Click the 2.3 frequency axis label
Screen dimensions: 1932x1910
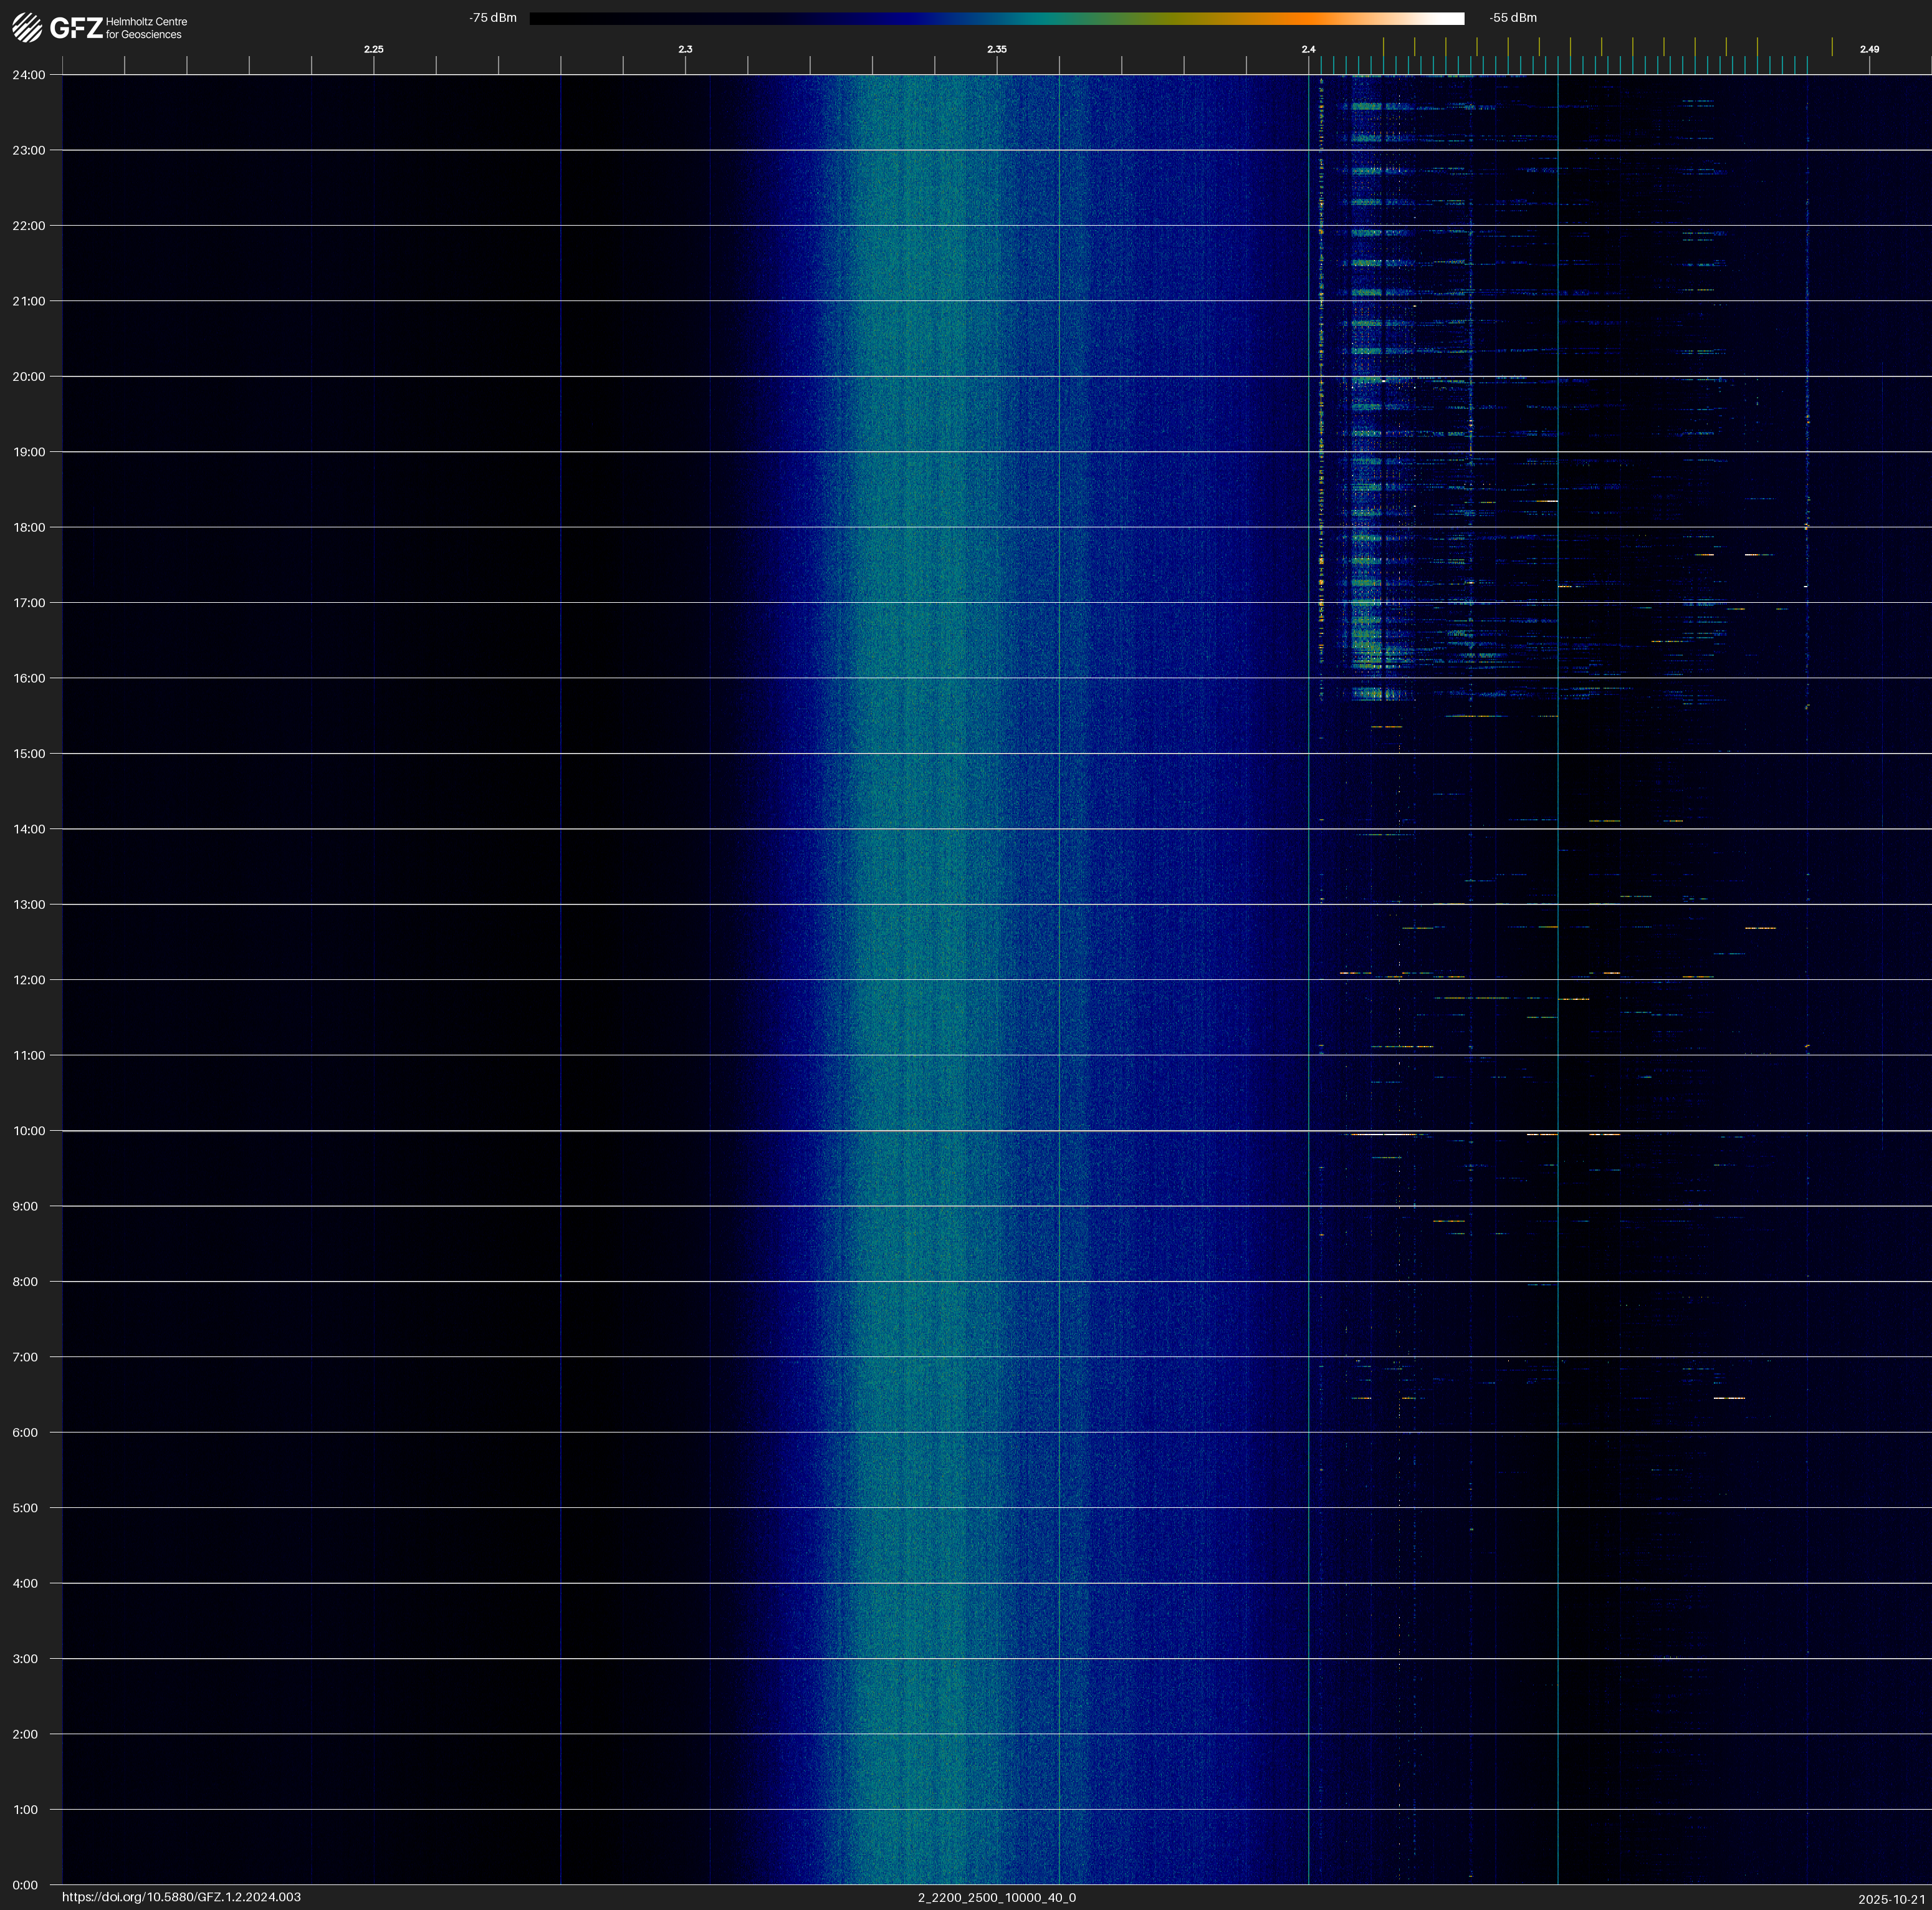pos(685,49)
